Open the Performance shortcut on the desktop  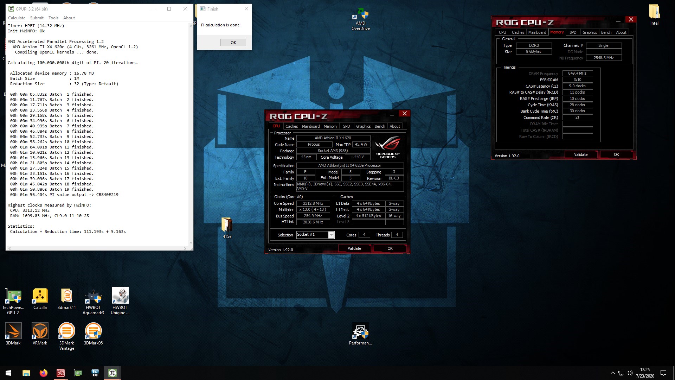[360, 334]
